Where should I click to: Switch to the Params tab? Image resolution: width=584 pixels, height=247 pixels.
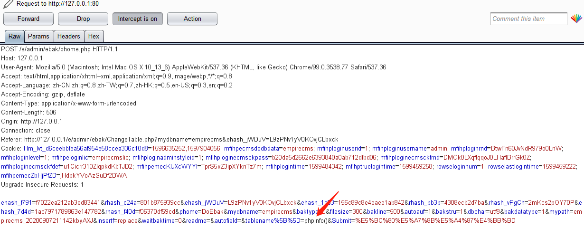38,37
